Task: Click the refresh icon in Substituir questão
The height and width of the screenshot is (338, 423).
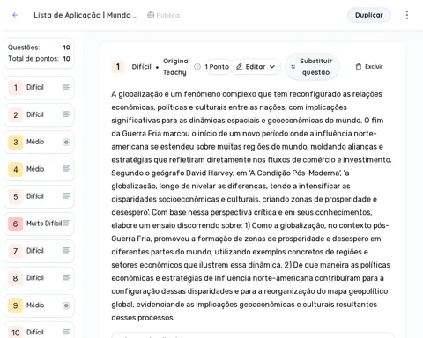Action: coord(293,67)
